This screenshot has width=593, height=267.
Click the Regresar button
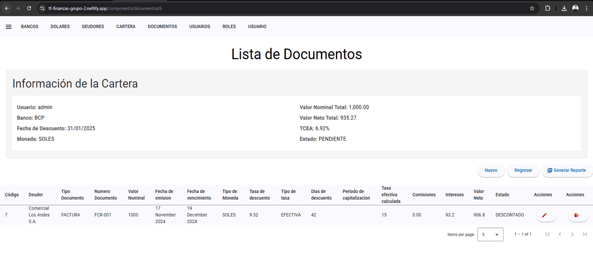pos(524,170)
